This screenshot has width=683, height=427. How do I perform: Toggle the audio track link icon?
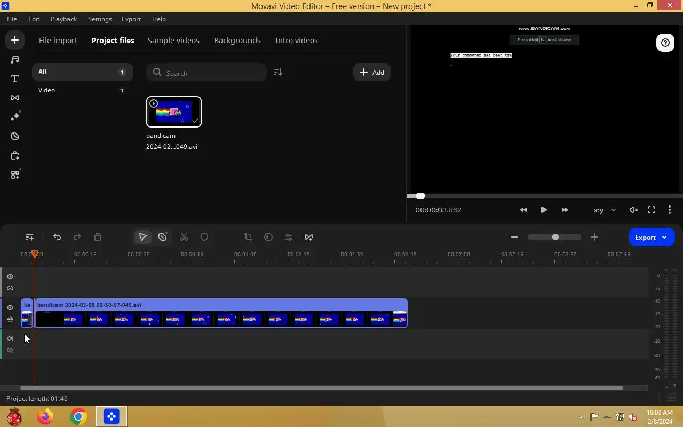[x=10, y=350]
